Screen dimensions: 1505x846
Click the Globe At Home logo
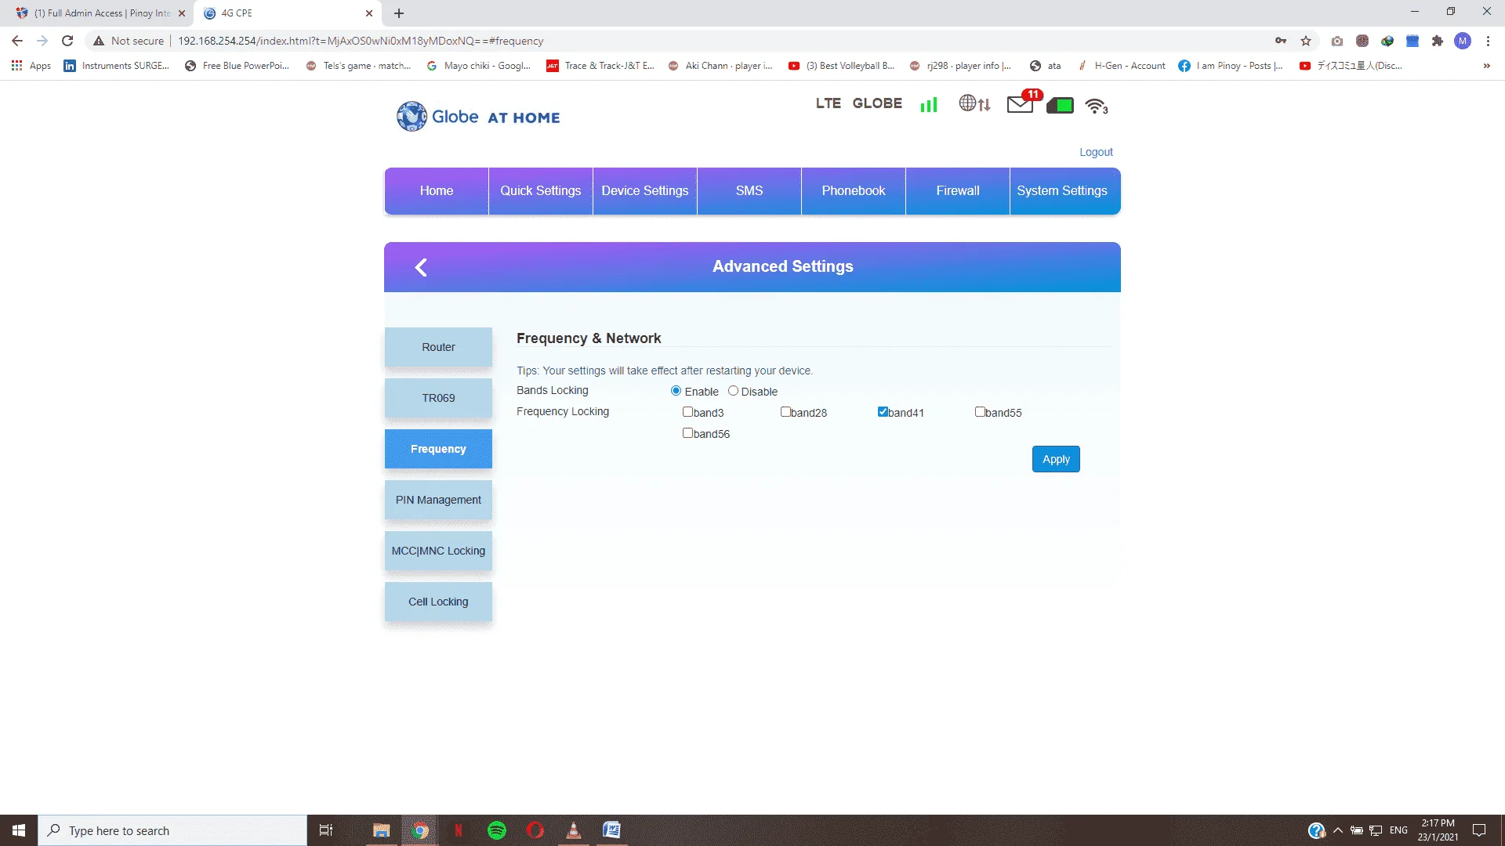tap(478, 117)
